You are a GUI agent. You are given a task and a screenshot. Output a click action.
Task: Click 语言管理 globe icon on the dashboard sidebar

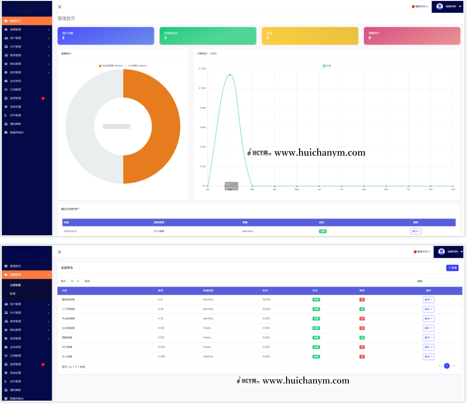click(6, 72)
